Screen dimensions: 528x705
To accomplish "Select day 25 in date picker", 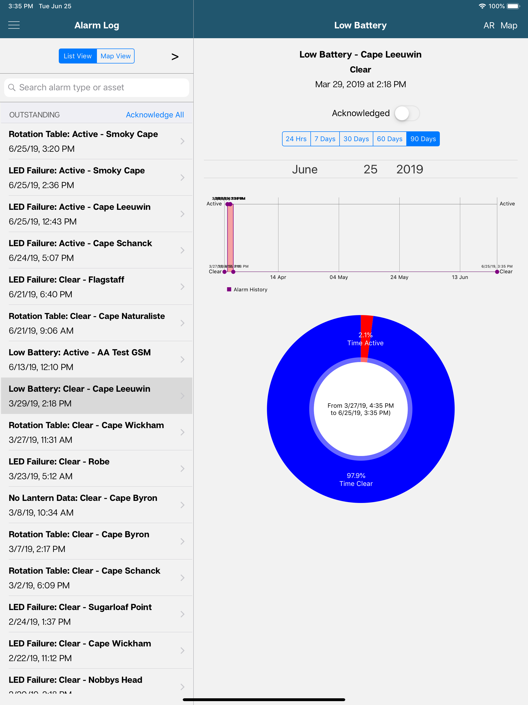I will tap(370, 169).
